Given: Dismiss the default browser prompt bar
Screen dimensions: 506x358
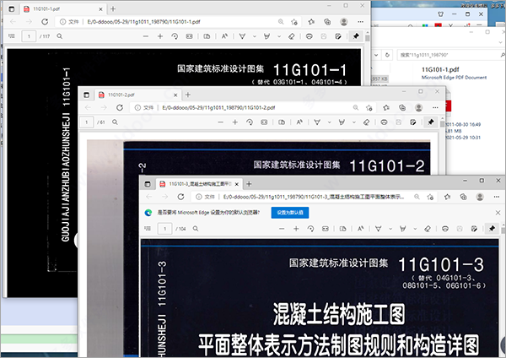Looking at the screenshot, I should pyautogui.click(x=498, y=213).
